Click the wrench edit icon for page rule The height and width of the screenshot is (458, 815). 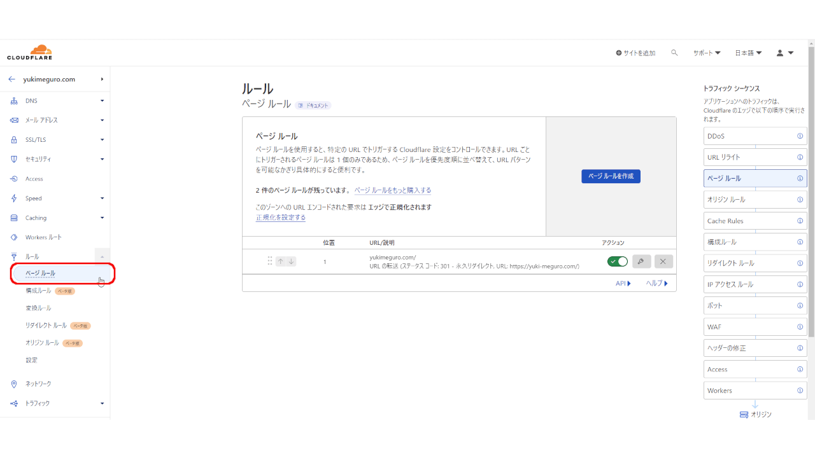pyautogui.click(x=641, y=261)
